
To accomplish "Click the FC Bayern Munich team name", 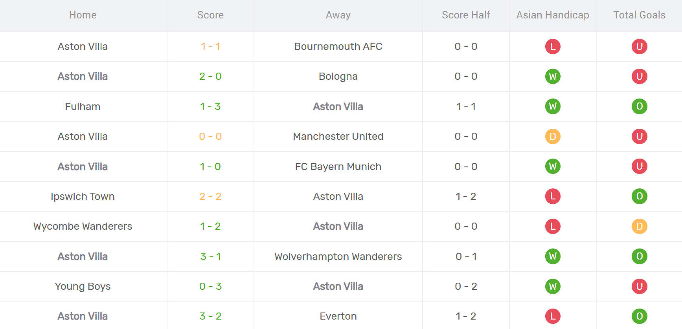I will click(x=338, y=166).
